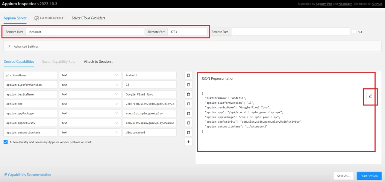Focus the Remote Port field

pyautogui.click(x=187, y=32)
